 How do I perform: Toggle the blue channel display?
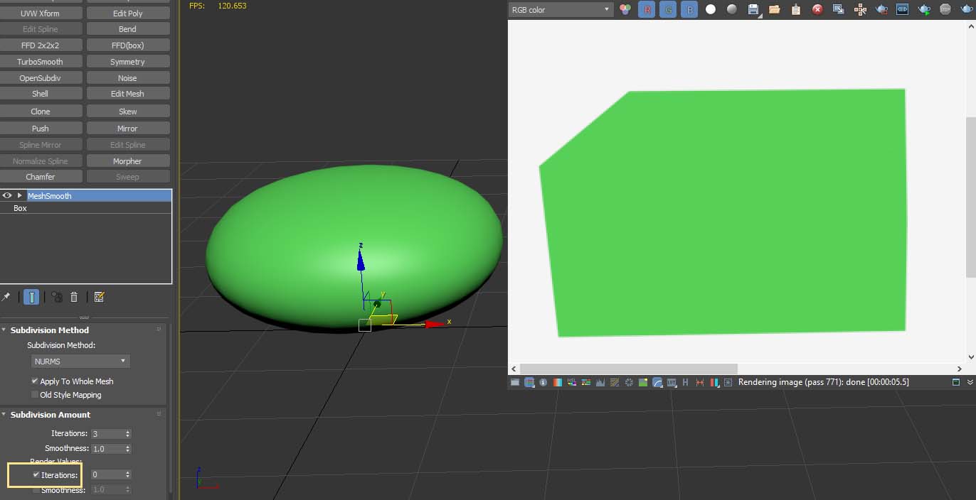(x=689, y=10)
